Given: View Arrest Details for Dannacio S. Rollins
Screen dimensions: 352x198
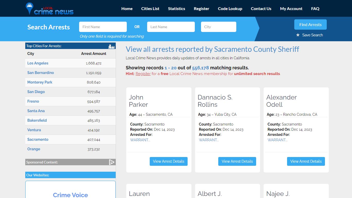Looking at the screenshot, I should (237, 161).
